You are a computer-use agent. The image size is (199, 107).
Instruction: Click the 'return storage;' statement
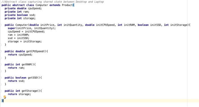(19, 94)
